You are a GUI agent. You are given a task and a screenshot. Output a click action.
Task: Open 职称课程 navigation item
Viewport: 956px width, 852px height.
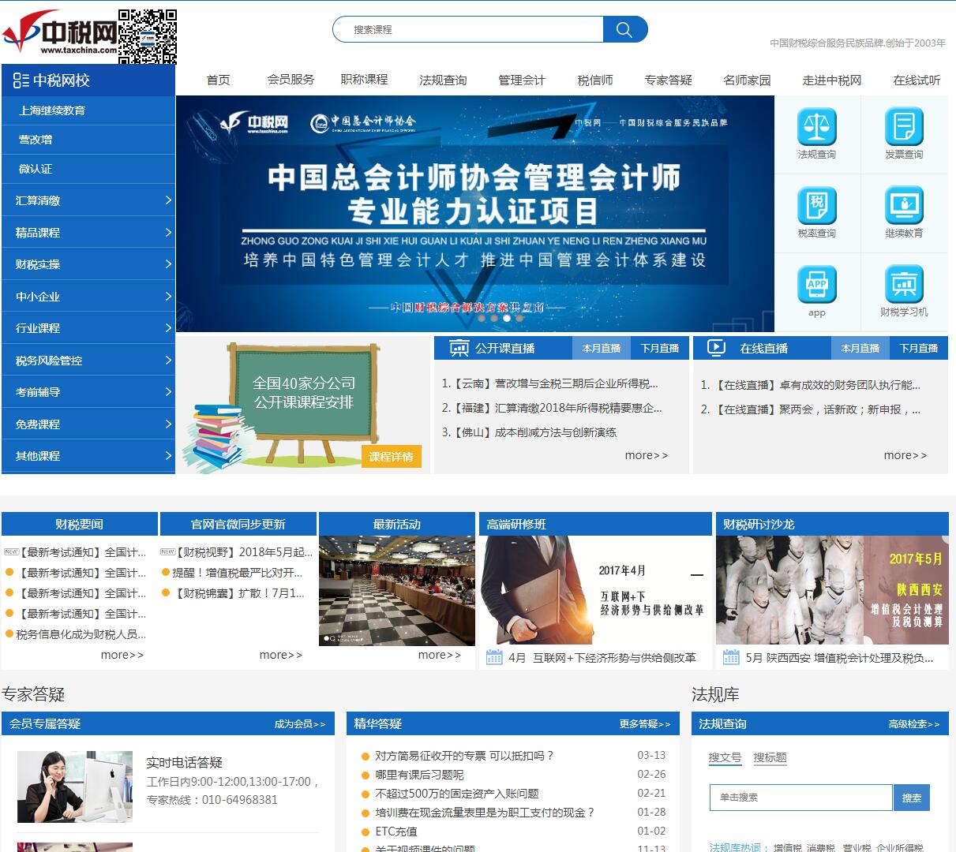coord(364,80)
